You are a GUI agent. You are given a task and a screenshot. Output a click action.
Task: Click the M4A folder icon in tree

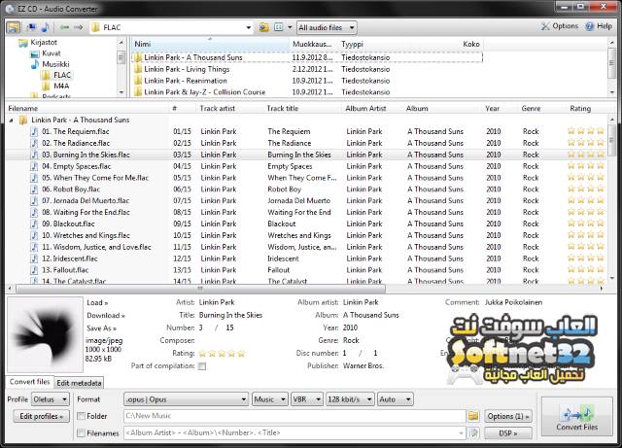[x=46, y=86]
